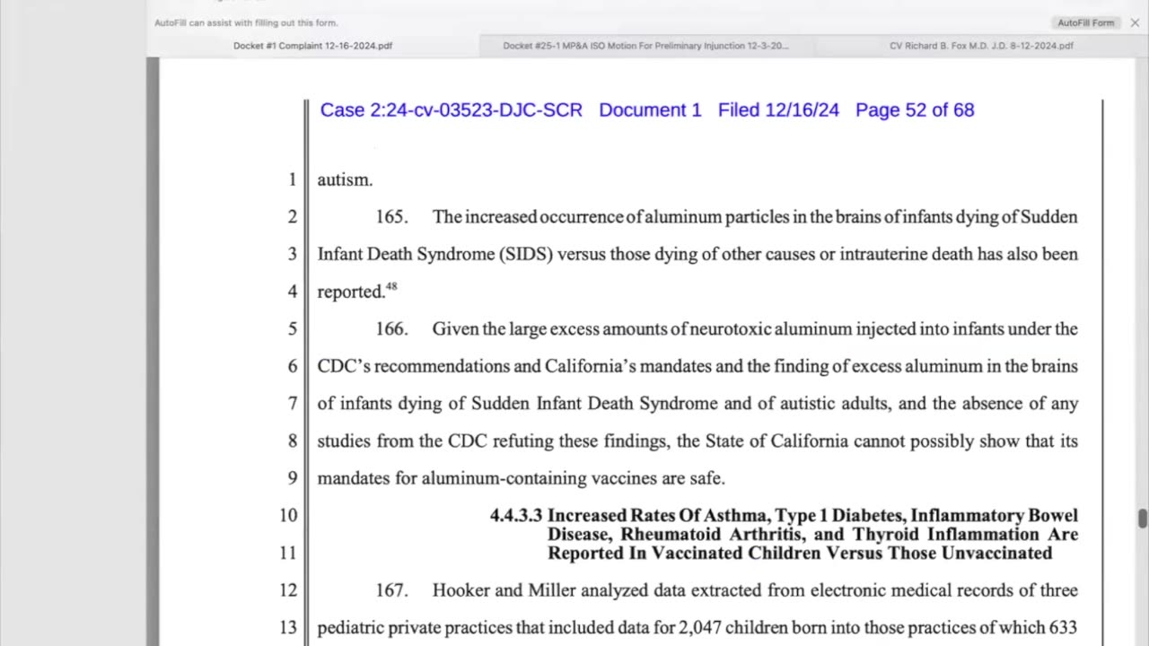
Task: Click the AutoFill Form button
Action: 1085,22
